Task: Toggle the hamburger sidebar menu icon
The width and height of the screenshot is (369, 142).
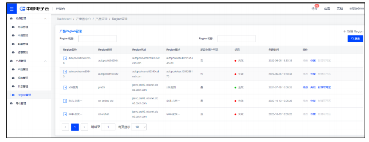Action: coord(12,9)
